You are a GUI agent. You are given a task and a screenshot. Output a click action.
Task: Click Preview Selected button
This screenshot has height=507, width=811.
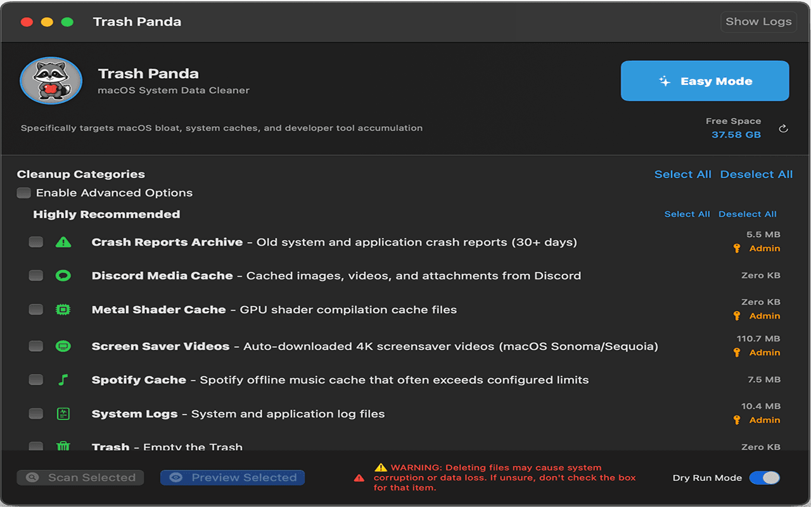(233, 478)
